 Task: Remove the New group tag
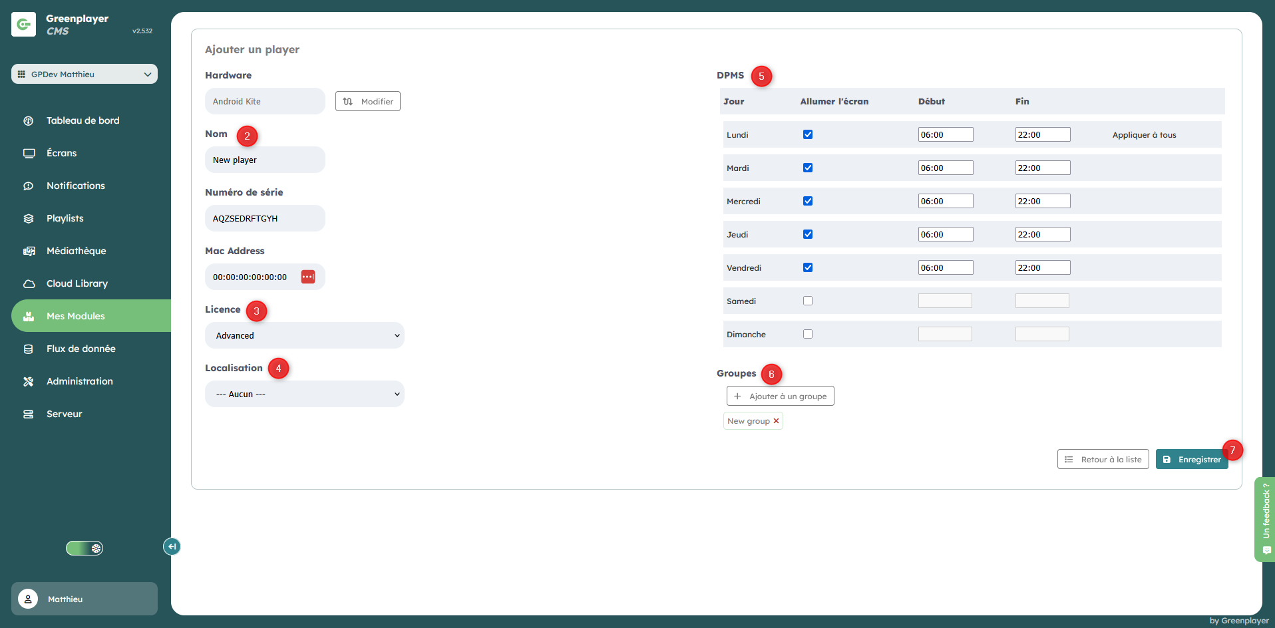click(776, 421)
